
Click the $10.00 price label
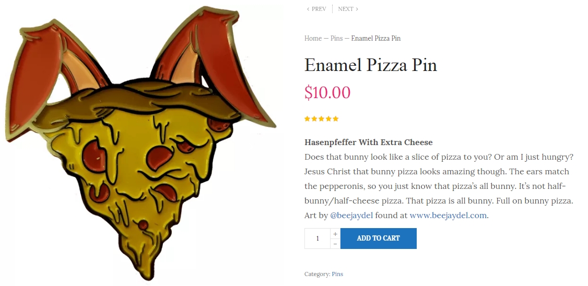pyautogui.click(x=327, y=92)
